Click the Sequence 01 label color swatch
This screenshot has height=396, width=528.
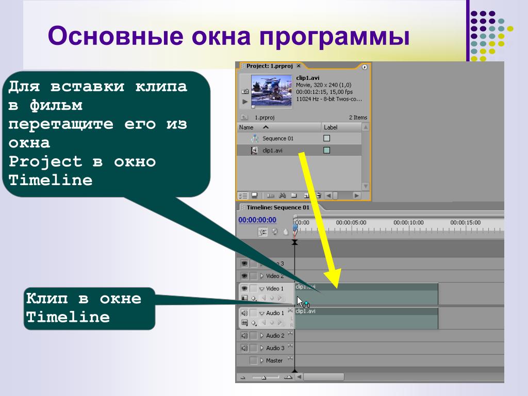click(326, 138)
